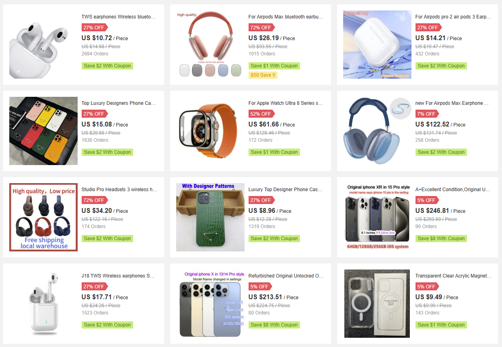502x347 pixels.
Task: Click the orange-band Apple Watch Ultra image
Action: 210,131
